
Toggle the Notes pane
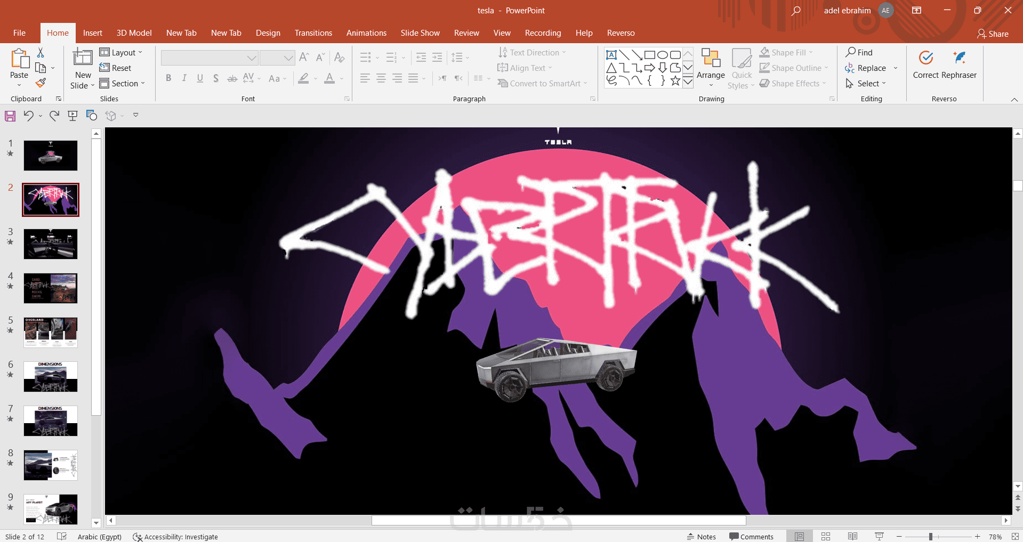pos(701,537)
